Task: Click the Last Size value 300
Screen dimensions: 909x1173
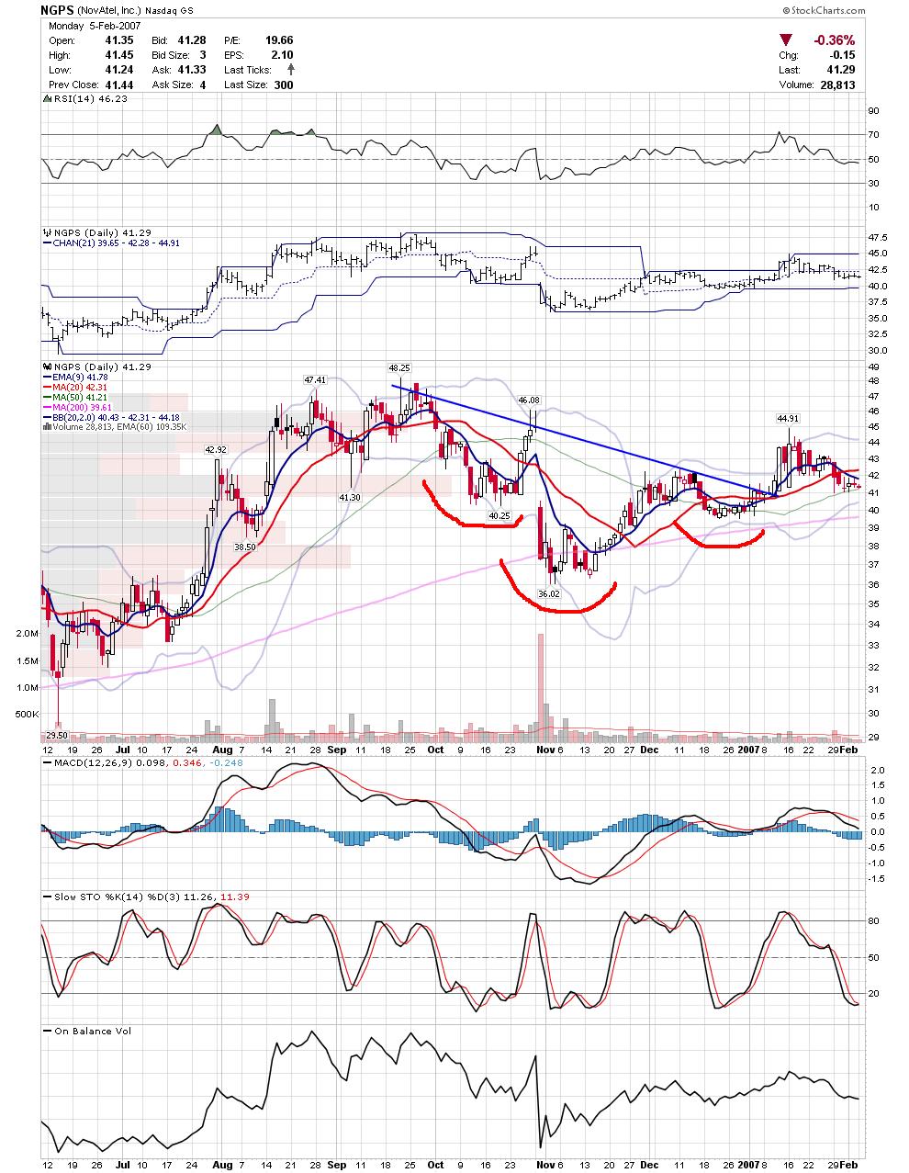Action: pyautogui.click(x=285, y=85)
